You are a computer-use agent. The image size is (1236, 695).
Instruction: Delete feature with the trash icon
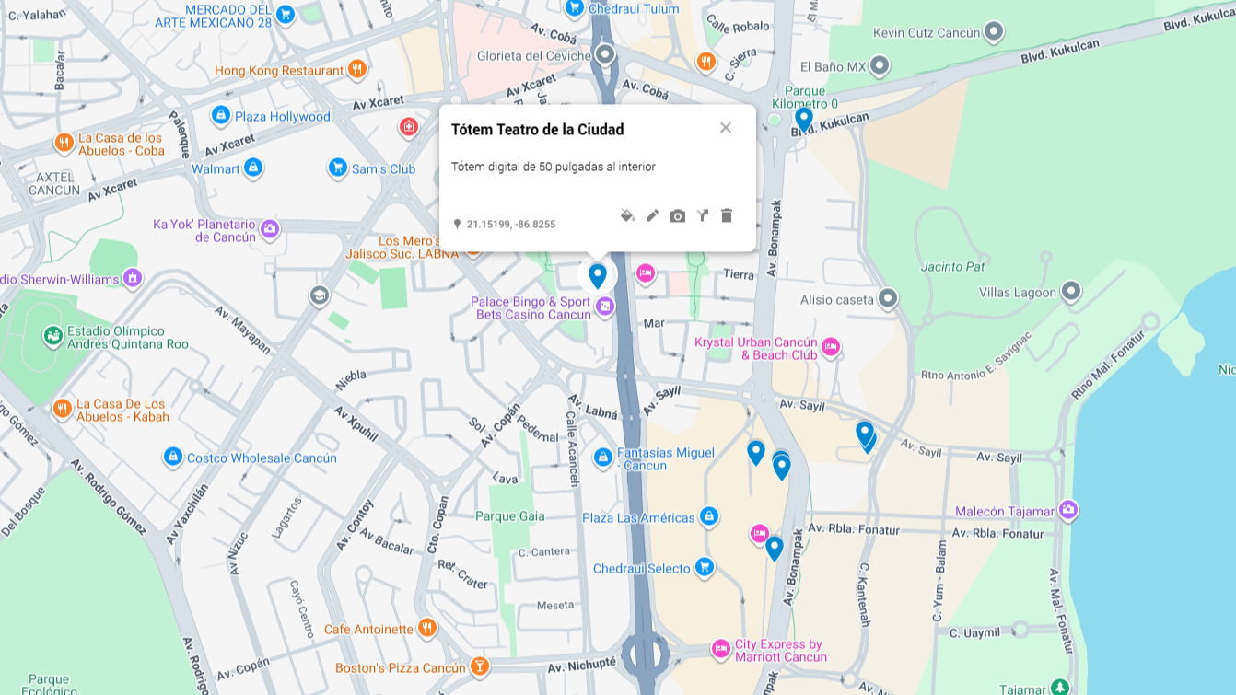tap(727, 215)
